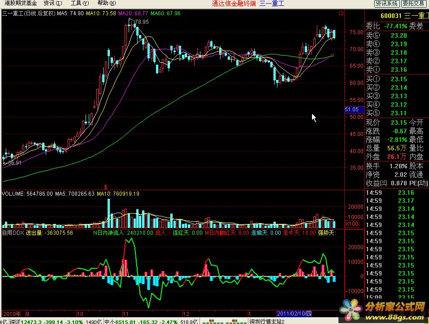Click the 净资 2.02 row
Image resolution: width=429 pixels, height=324 pixels.
[x=386, y=175]
